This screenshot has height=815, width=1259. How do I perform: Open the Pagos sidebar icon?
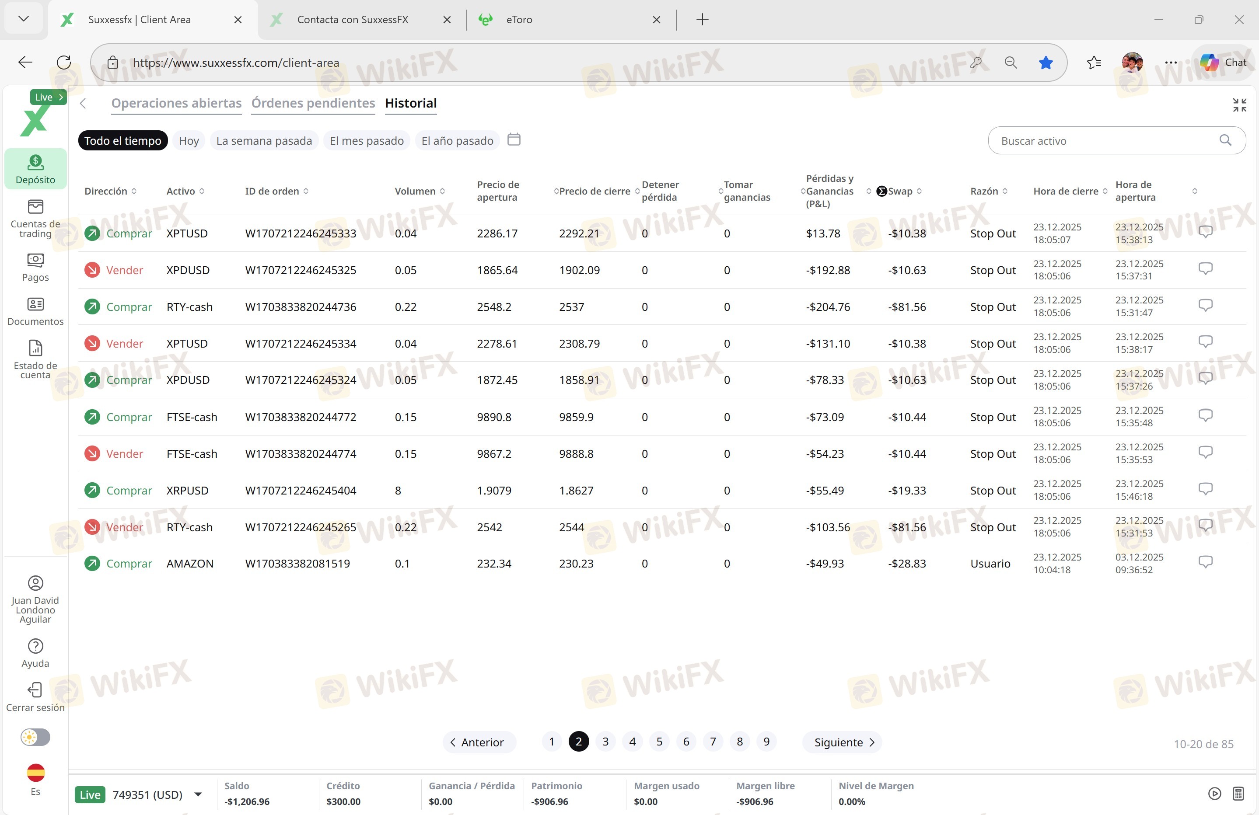click(x=35, y=267)
